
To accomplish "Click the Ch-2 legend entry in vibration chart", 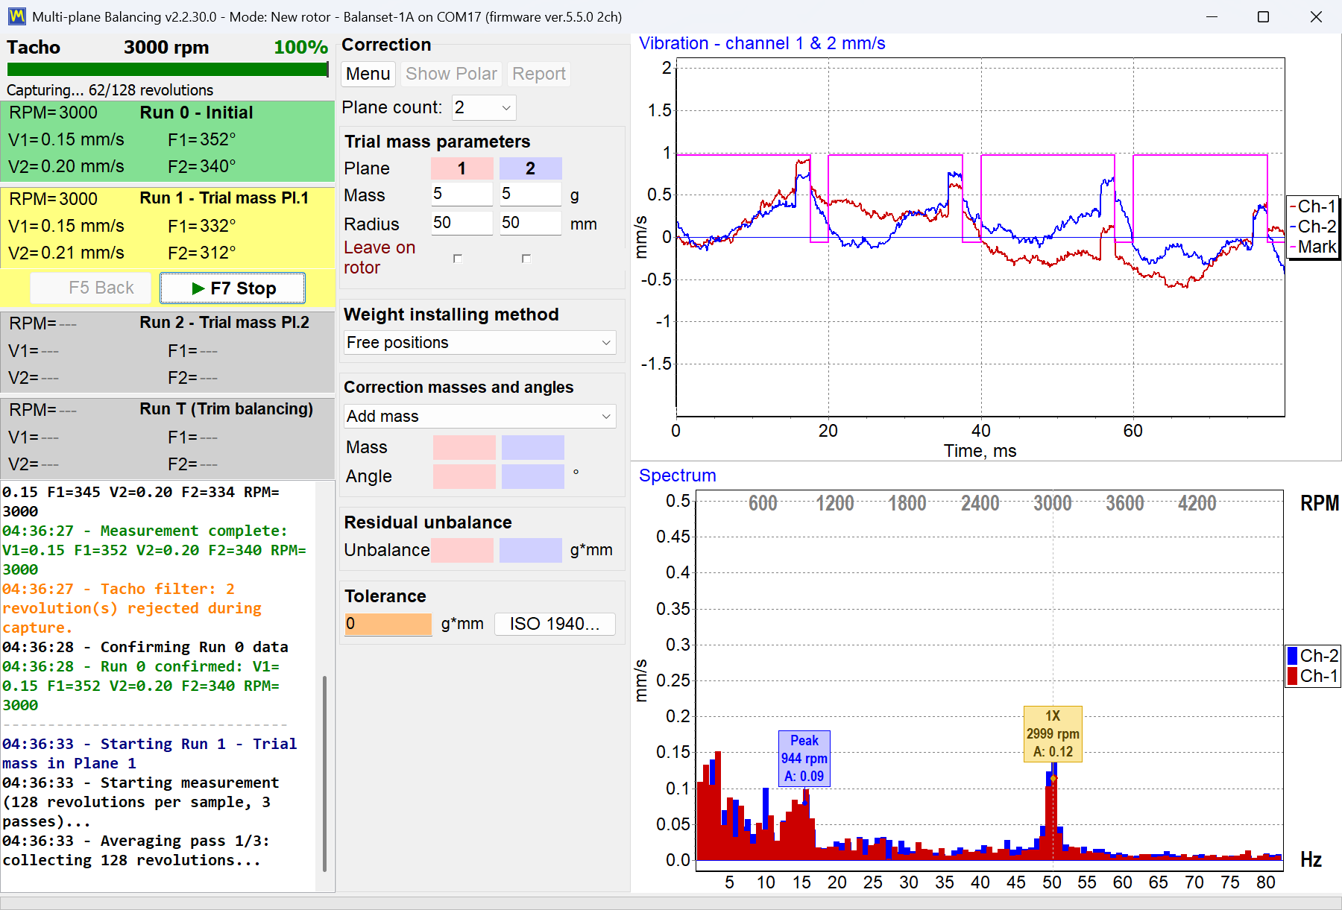I will tap(1314, 227).
